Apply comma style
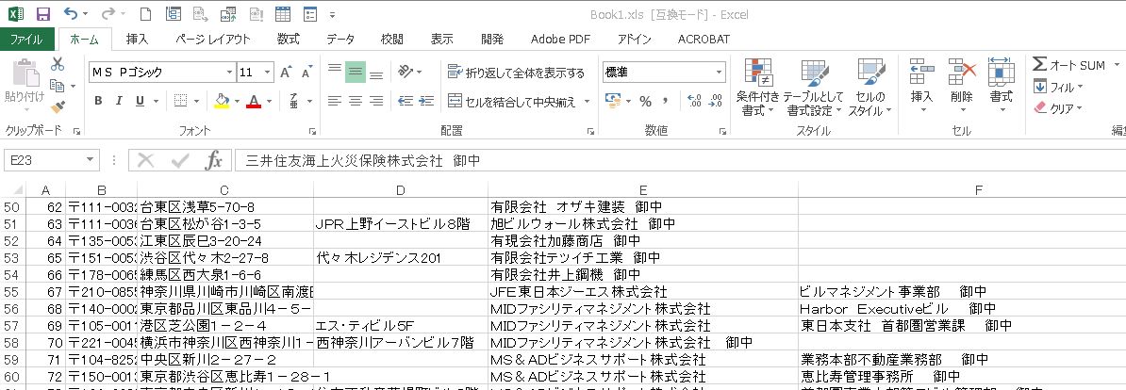Screen dimensions: 1126x390 [665, 101]
